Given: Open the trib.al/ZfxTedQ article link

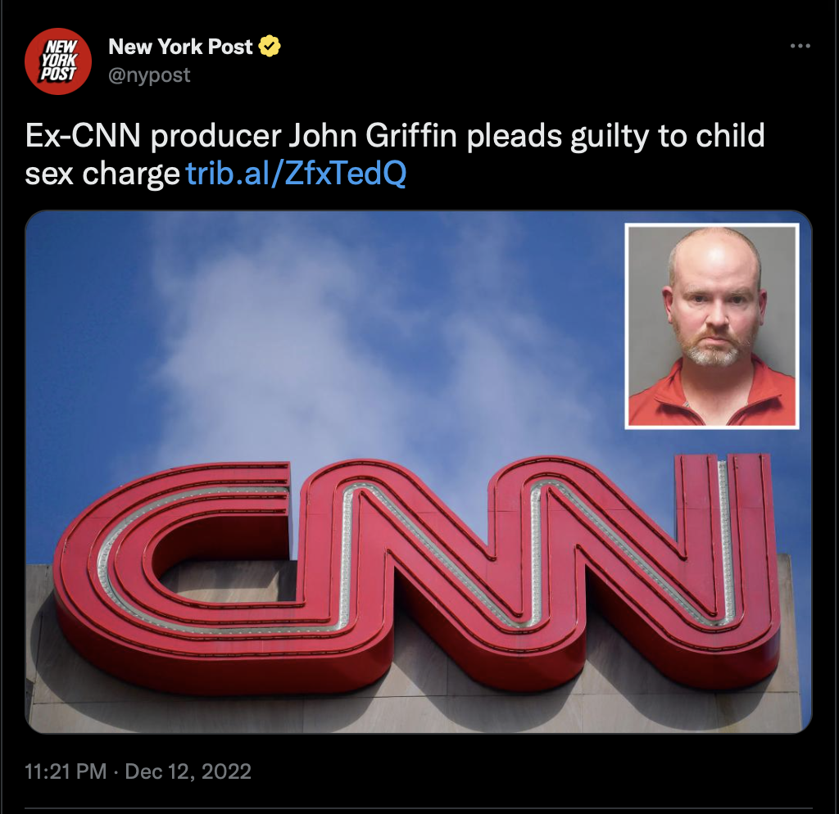Looking at the screenshot, I should 296,174.
